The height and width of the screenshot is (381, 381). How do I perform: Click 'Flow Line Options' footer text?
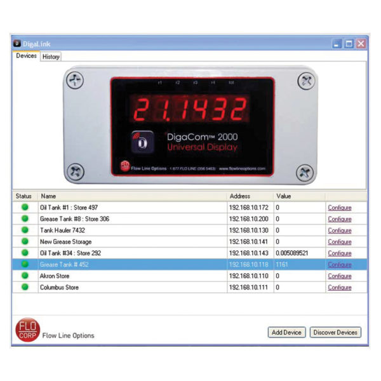click(68, 335)
